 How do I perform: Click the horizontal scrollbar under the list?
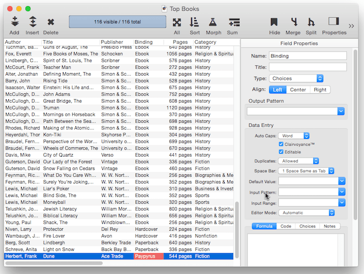(x=54, y=263)
